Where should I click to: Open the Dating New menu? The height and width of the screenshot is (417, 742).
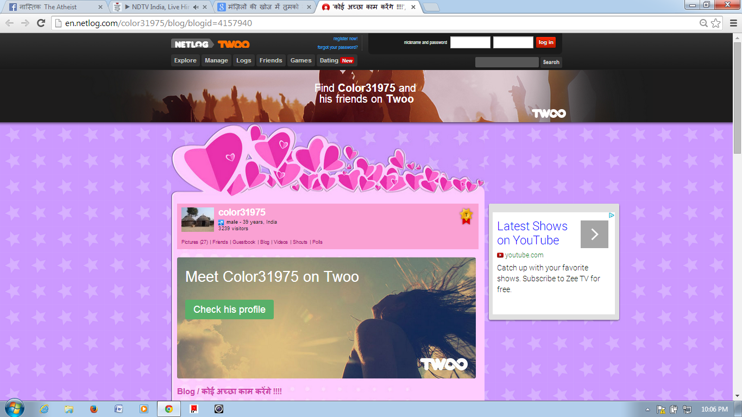[x=337, y=60]
